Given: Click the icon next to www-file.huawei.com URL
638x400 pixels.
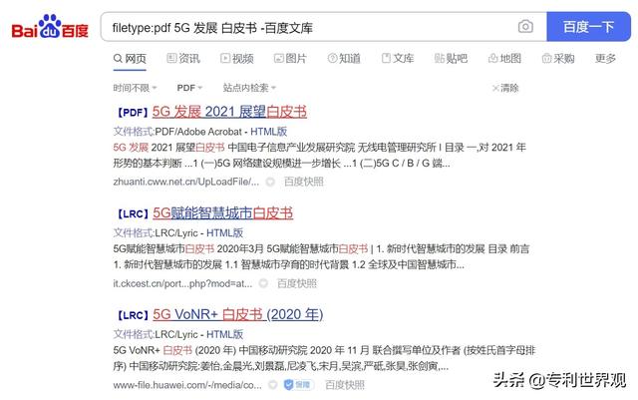Looking at the screenshot, I should pos(273,385).
